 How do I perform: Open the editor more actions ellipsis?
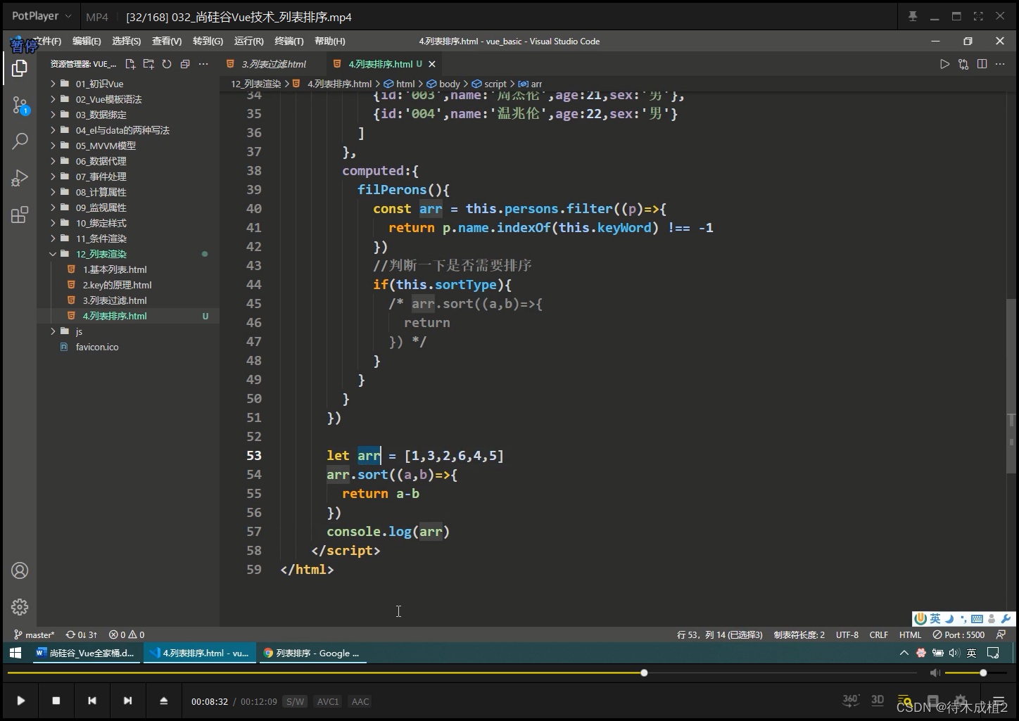[1000, 64]
